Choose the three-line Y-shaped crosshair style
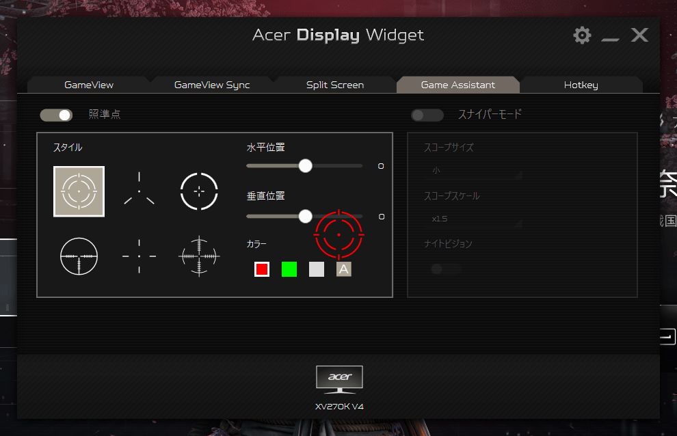This screenshot has width=677, height=436. pos(139,189)
